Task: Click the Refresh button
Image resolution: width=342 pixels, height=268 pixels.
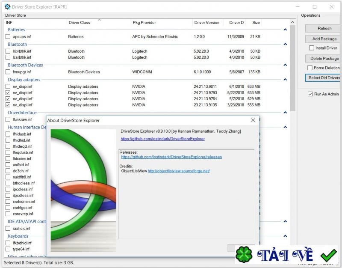Action: (x=323, y=28)
